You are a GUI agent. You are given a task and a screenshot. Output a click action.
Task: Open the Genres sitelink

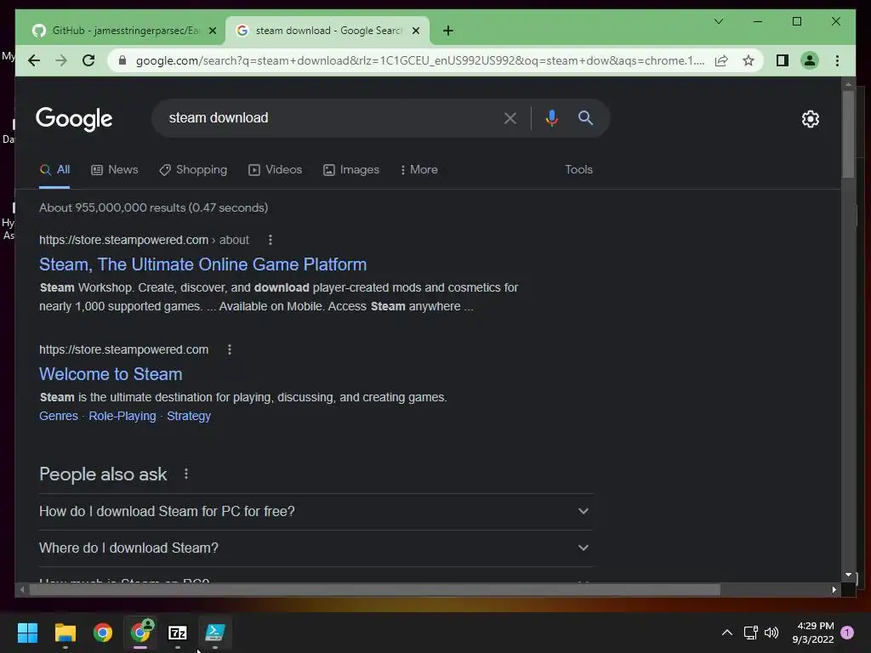click(x=59, y=416)
